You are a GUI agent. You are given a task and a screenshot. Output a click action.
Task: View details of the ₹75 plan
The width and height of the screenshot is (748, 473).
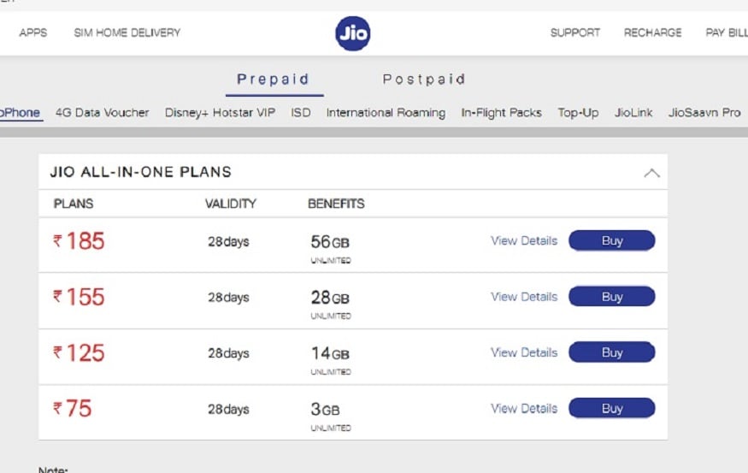523,409
